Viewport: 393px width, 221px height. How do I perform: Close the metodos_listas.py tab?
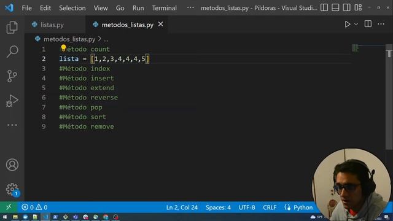160,25
